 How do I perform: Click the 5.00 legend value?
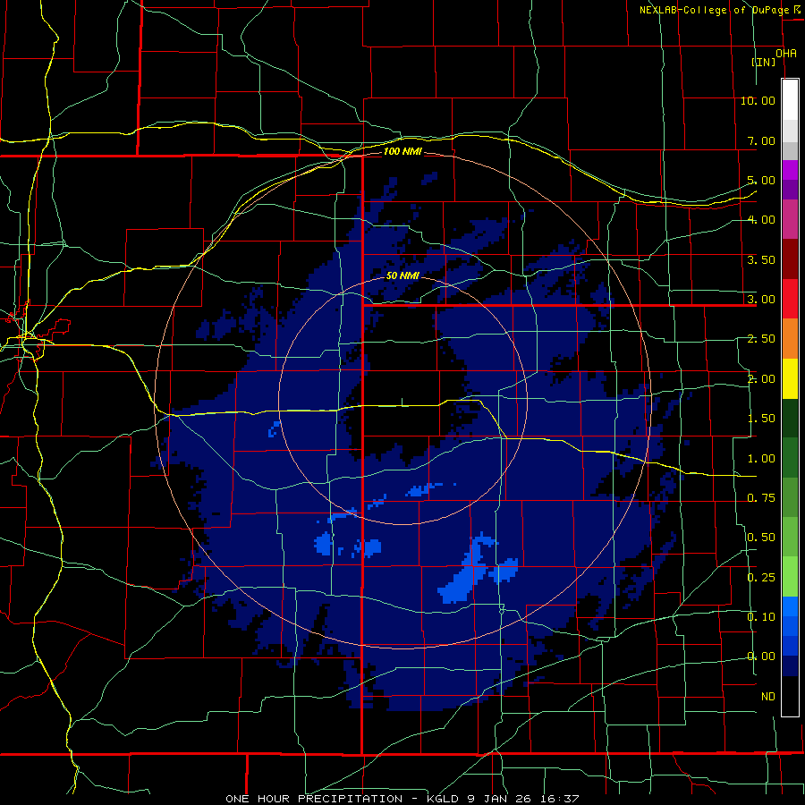click(x=761, y=180)
